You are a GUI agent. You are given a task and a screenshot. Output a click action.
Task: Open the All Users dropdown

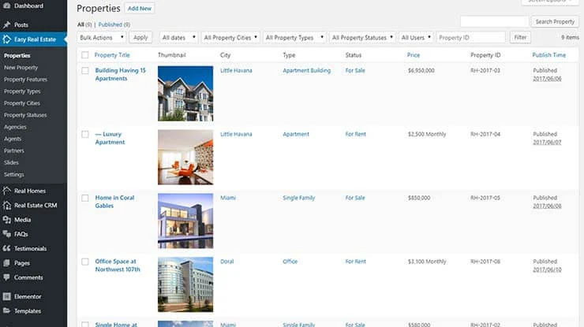coord(416,38)
